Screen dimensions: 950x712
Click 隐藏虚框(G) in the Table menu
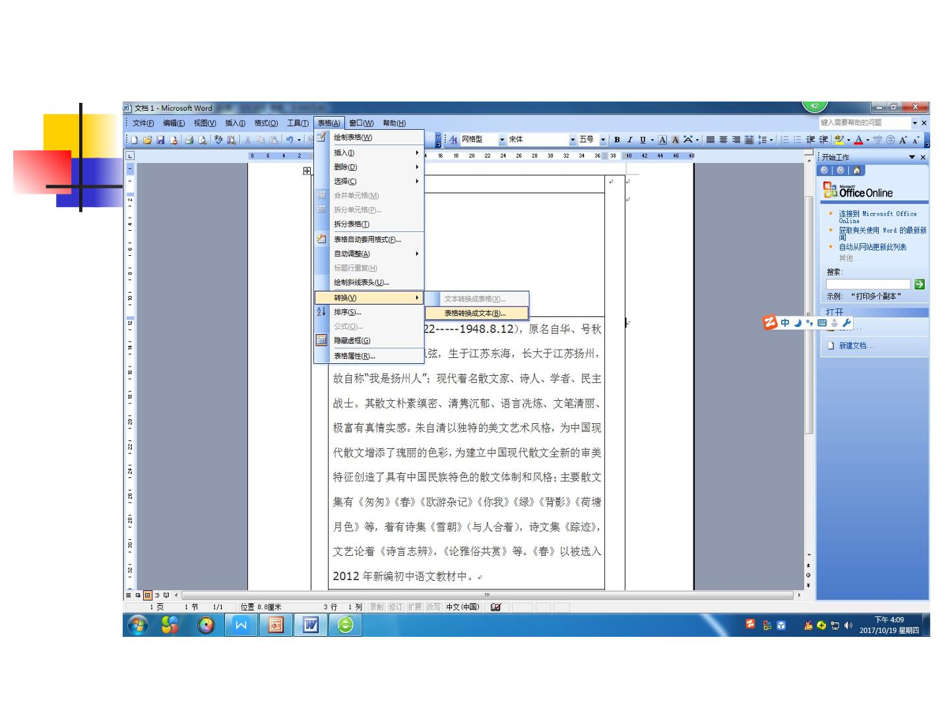point(369,341)
